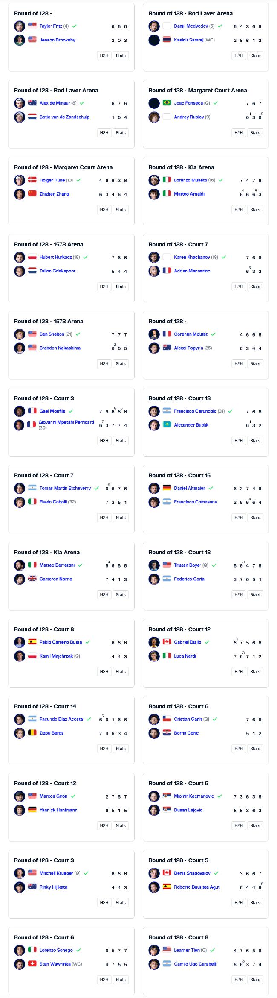This screenshot has width=277, height=998.
Task: Click the Kazakhstan flag by Alexander Bublik
Action: [x=167, y=425]
